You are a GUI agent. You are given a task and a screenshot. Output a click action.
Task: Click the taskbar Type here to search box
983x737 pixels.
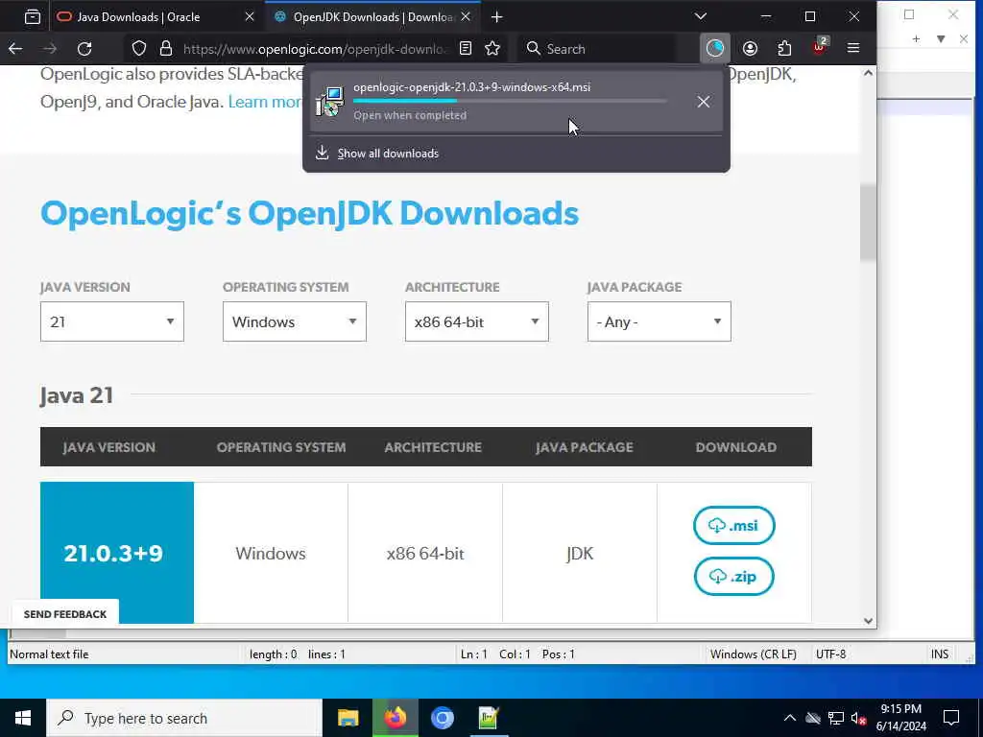tap(184, 718)
